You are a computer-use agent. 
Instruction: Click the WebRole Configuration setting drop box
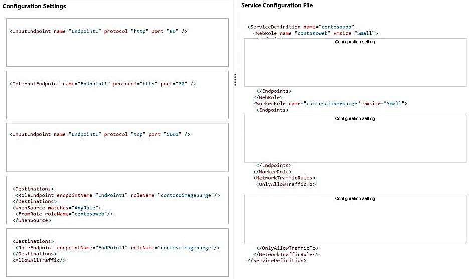point(355,63)
